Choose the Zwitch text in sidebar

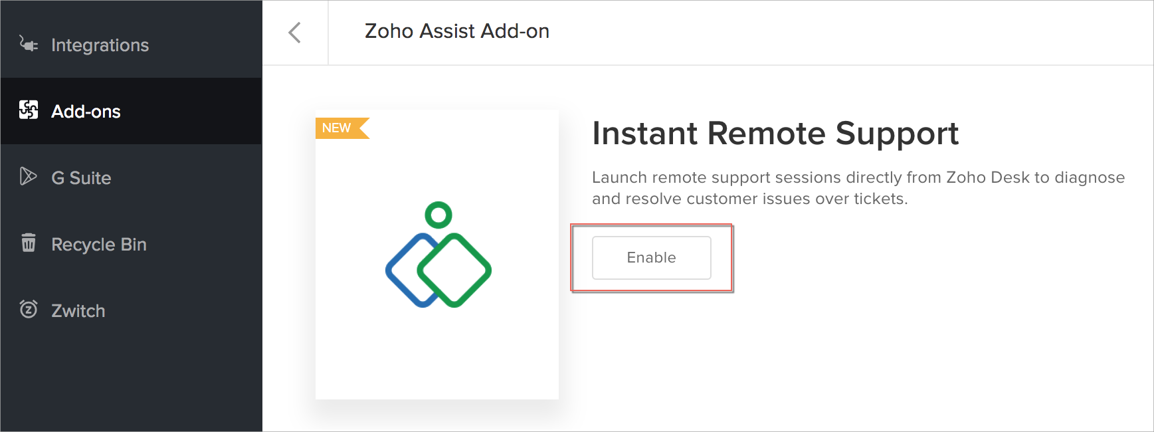click(x=78, y=311)
